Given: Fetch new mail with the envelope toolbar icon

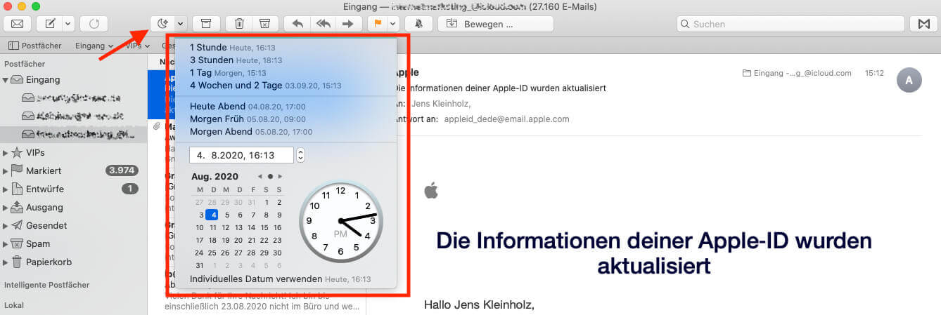Looking at the screenshot, I should tap(17, 24).
